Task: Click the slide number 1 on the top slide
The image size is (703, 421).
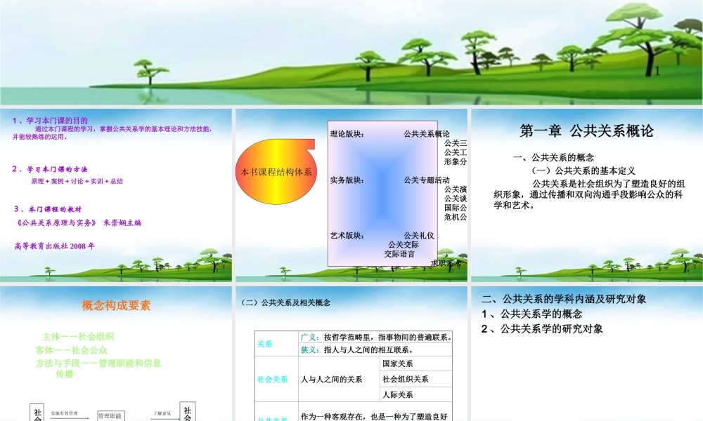Action: coord(657,71)
